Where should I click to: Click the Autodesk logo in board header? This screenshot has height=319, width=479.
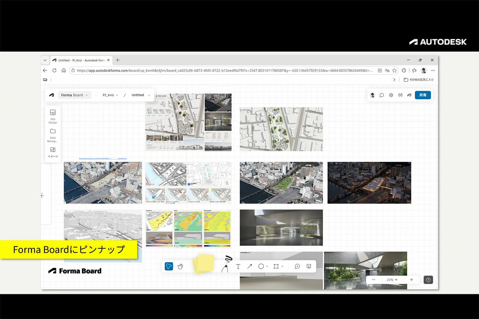pyautogui.click(x=52, y=95)
